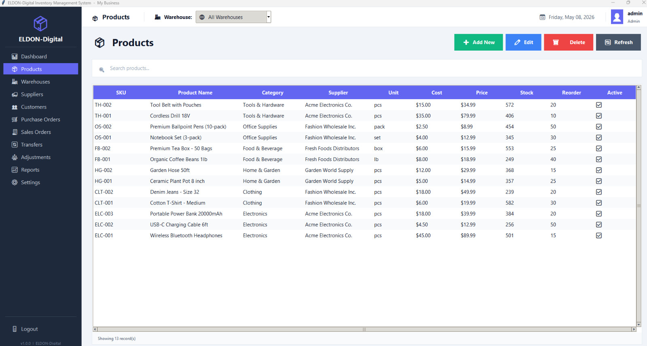The image size is (647, 346).
Task: Click the red Delete button
Action: (569, 42)
